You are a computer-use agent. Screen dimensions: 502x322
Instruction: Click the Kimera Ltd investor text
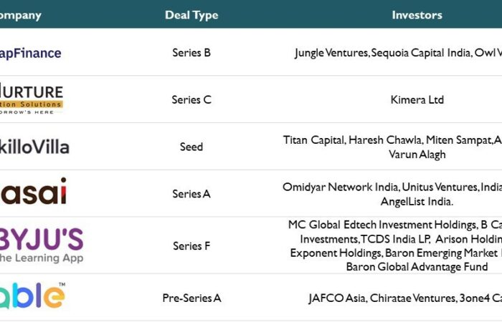pyautogui.click(x=417, y=100)
